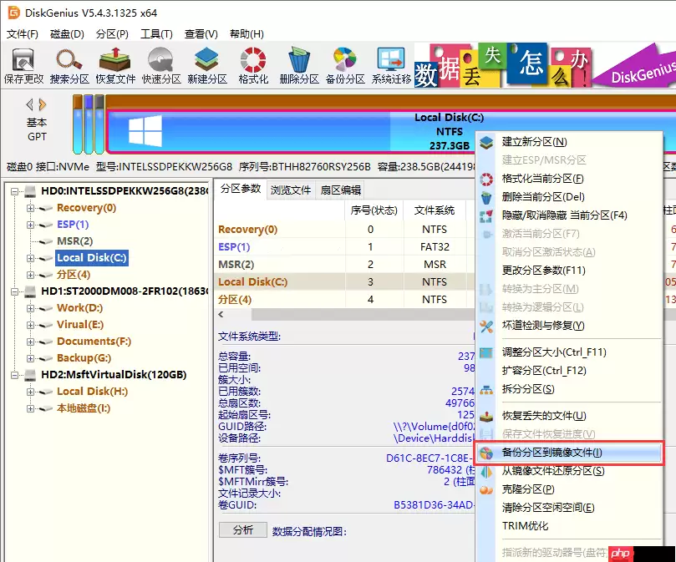The height and width of the screenshot is (562, 676).
Task: Click the DiskGenius purple banner advertisement
Action: 633,66
